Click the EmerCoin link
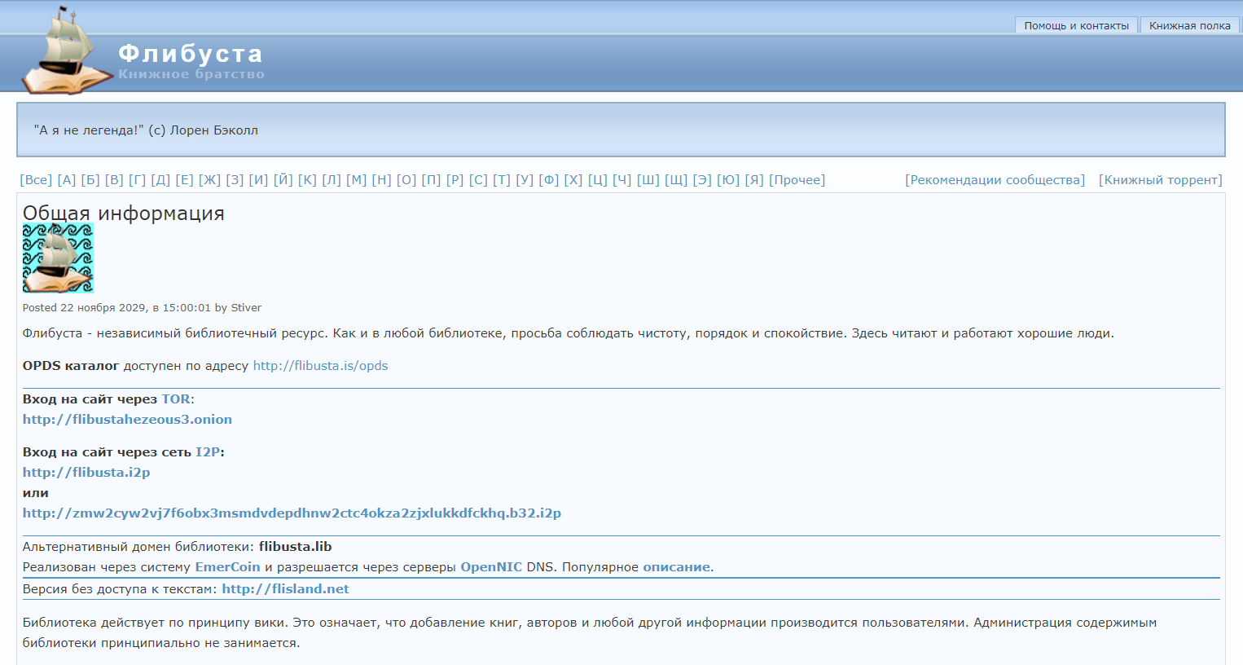The width and height of the screenshot is (1243, 665). [227, 567]
